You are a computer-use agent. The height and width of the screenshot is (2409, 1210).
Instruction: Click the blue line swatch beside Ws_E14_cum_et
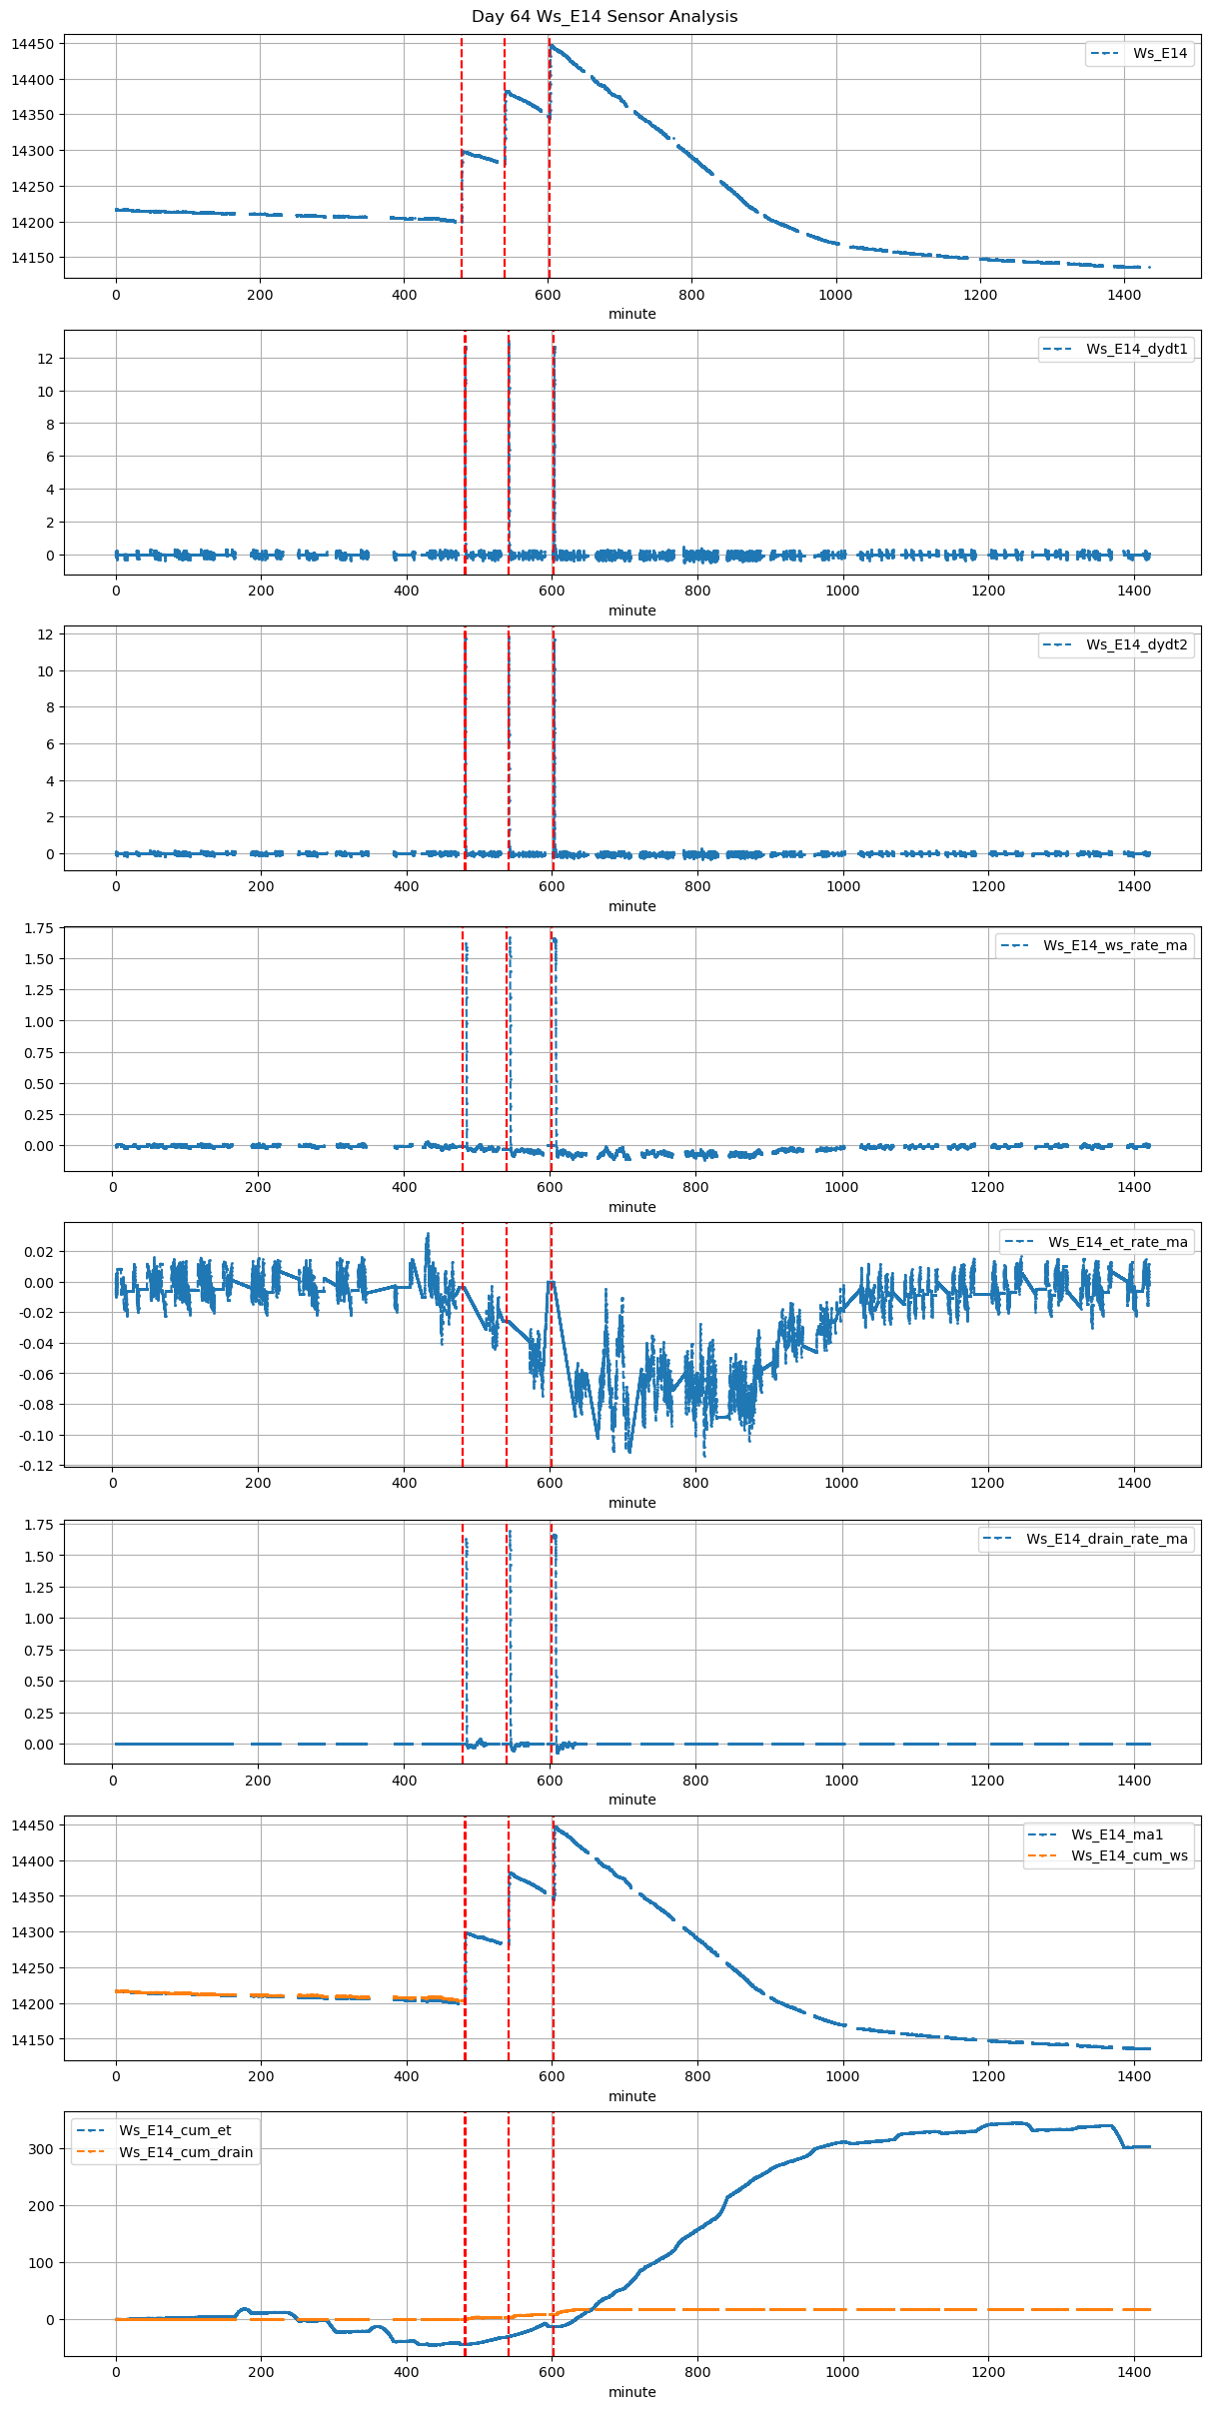click(x=92, y=2131)
